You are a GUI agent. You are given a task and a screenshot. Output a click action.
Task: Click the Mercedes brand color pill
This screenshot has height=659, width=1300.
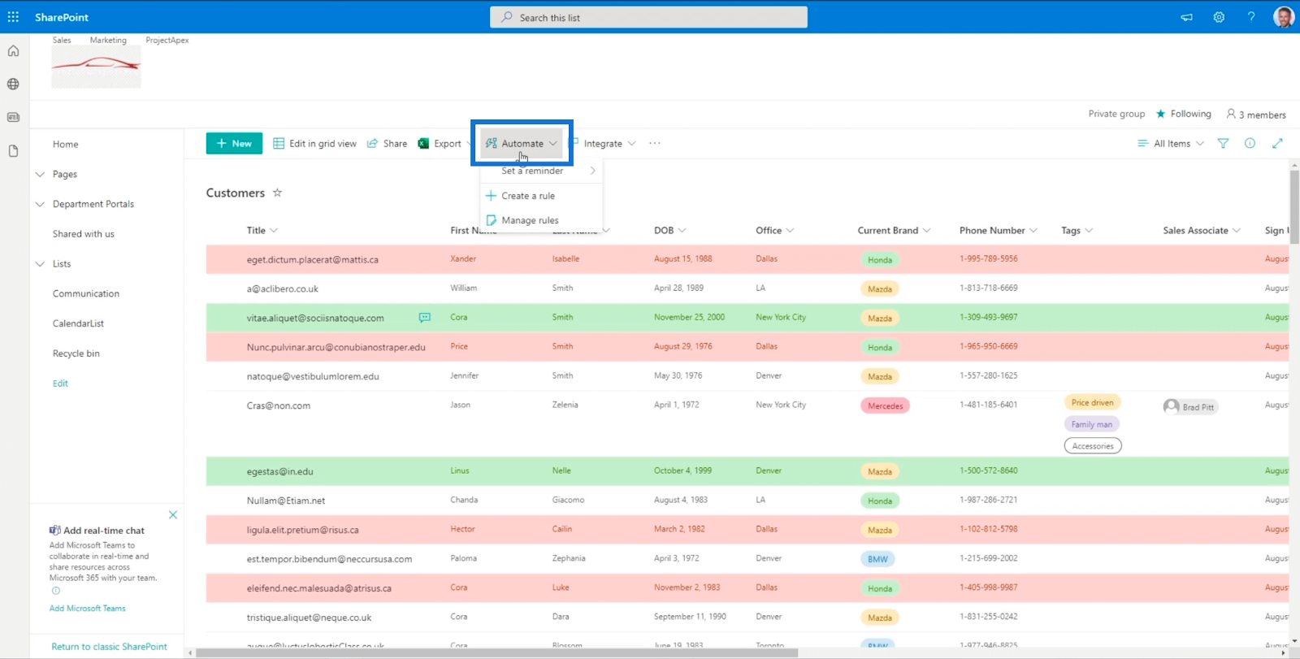pyautogui.click(x=885, y=406)
